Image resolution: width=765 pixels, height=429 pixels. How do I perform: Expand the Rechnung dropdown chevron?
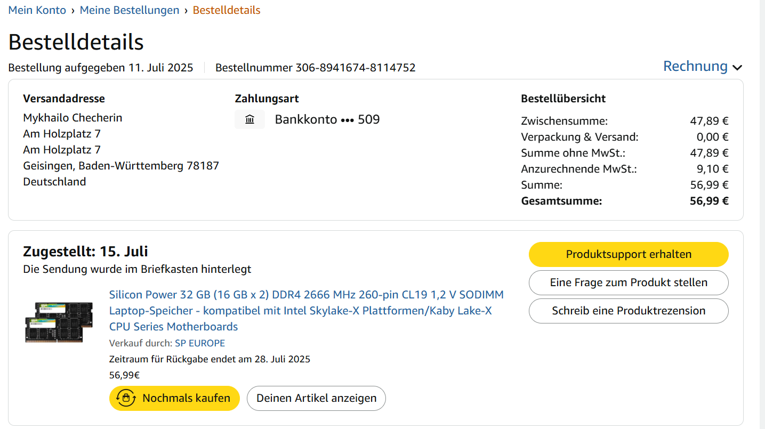coord(737,68)
